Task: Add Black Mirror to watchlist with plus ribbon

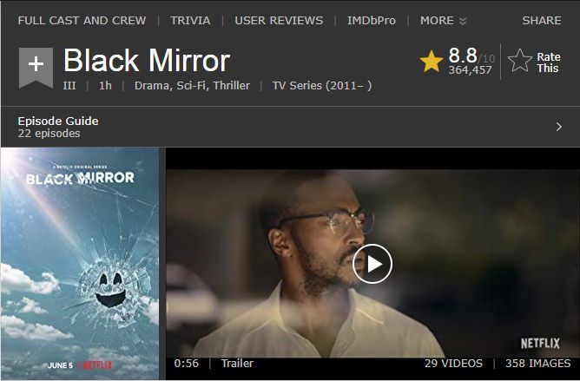Action: [36, 68]
